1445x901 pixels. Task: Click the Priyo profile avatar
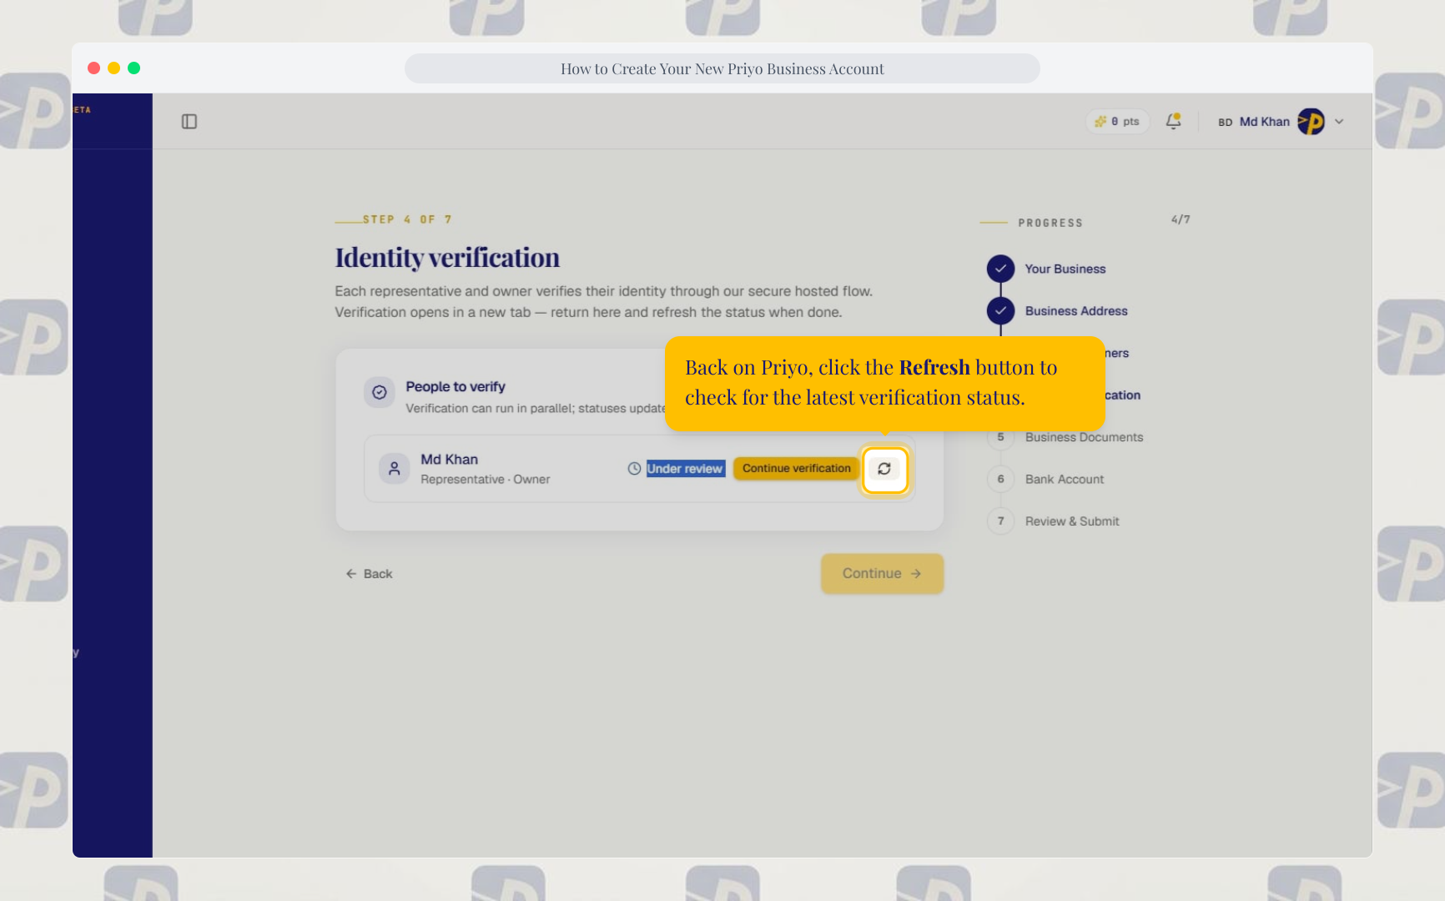point(1311,122)
